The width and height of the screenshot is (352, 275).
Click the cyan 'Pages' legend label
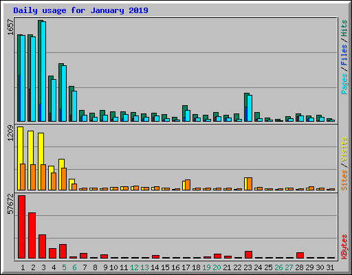coord(344,84)
